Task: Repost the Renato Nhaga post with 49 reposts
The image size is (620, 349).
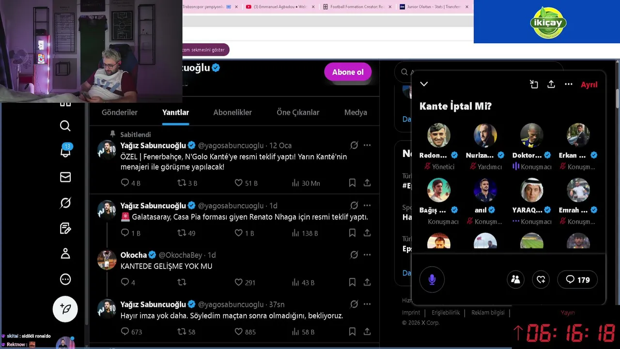Action: click(182, 233)
